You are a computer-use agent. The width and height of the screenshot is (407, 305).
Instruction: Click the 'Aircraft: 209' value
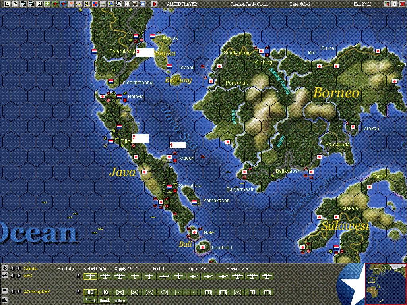coord(237,268)
